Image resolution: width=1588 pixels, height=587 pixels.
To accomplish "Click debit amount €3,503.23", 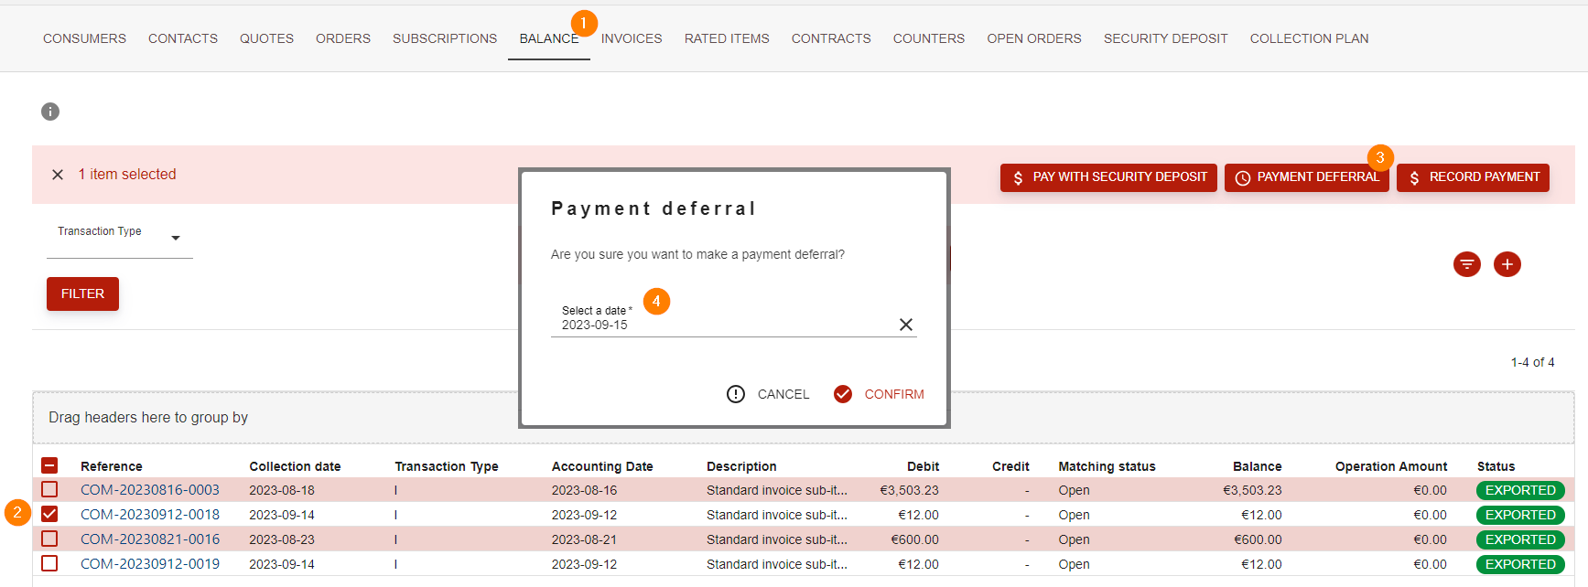I will click(x=909, y=490).
